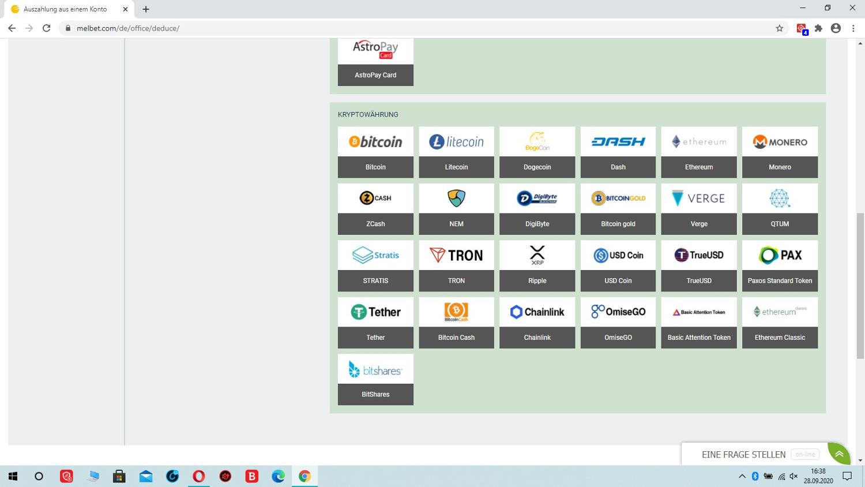Viewport: 865px width, 487px height.
Task: Pick the Tether logo tile
Action: tap(375, 312)
